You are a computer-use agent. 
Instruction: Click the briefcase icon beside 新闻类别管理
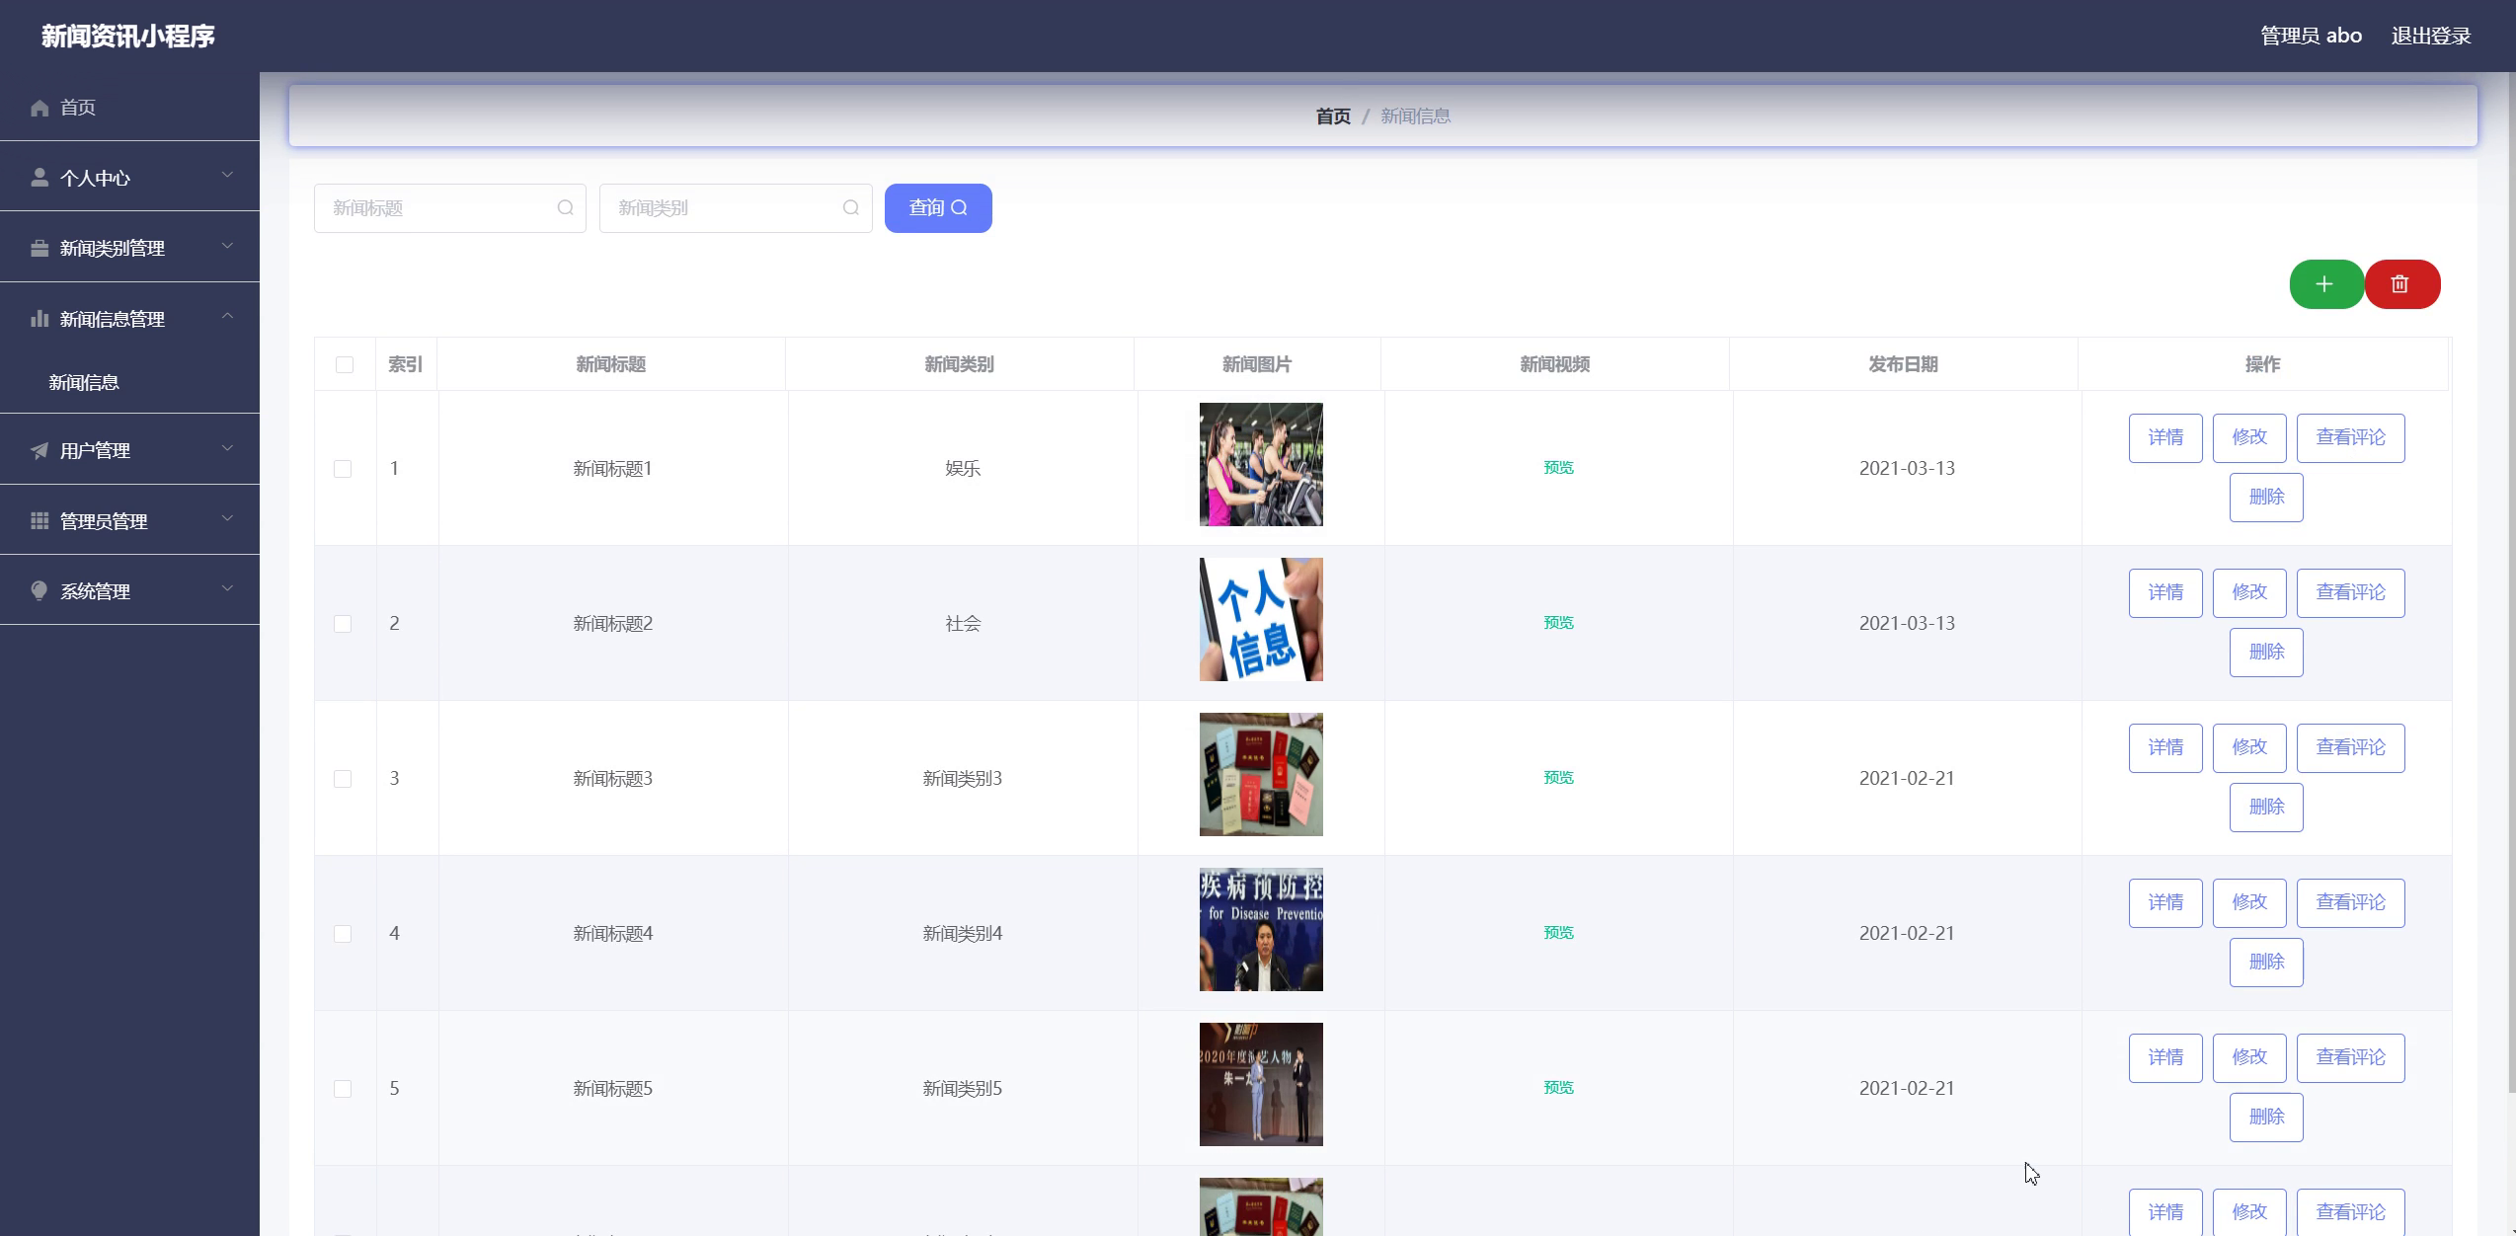[x=39, y=248]
